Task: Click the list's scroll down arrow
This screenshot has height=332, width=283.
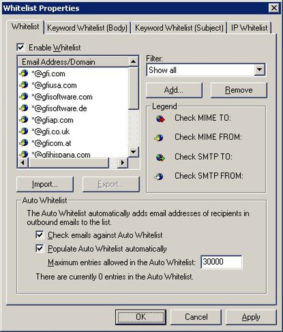Action: [x=134, y=151]
